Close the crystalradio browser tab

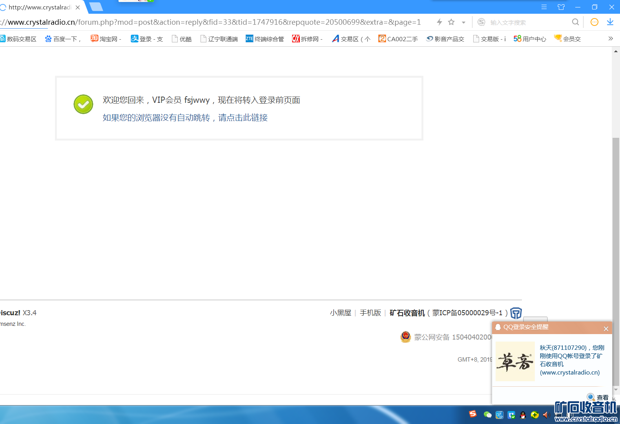click(x=78, y=7)
